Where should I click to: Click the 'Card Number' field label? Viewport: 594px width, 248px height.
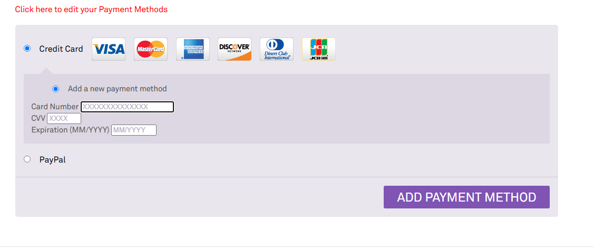click(55, 107)
